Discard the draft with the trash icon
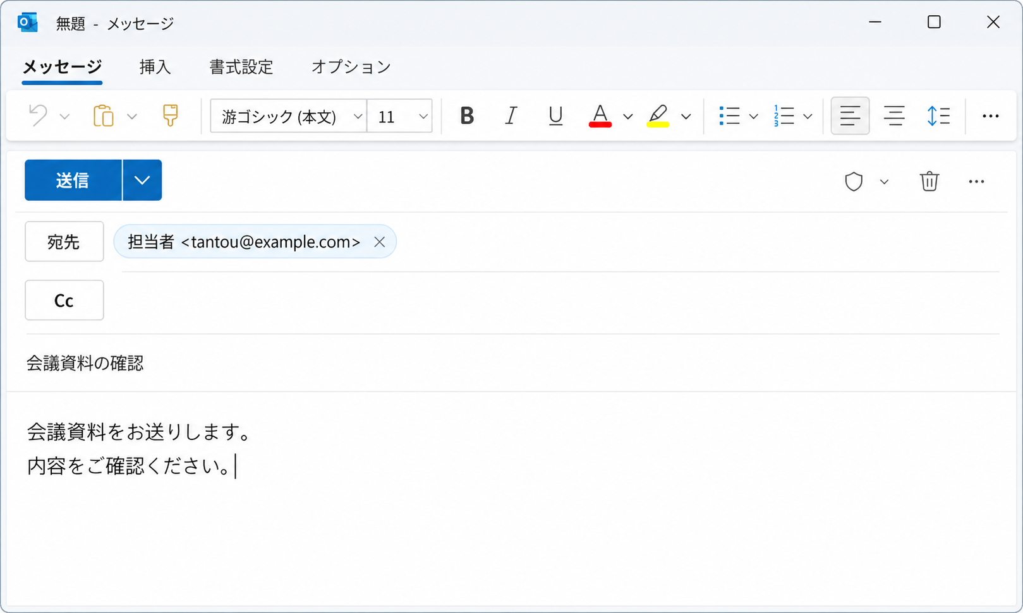The height and width of the screenshot is (613, 1023). click(x=929, y=182)
